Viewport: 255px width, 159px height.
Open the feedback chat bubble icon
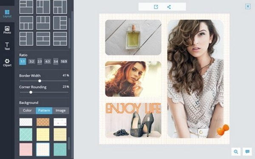tap(247, 151)
